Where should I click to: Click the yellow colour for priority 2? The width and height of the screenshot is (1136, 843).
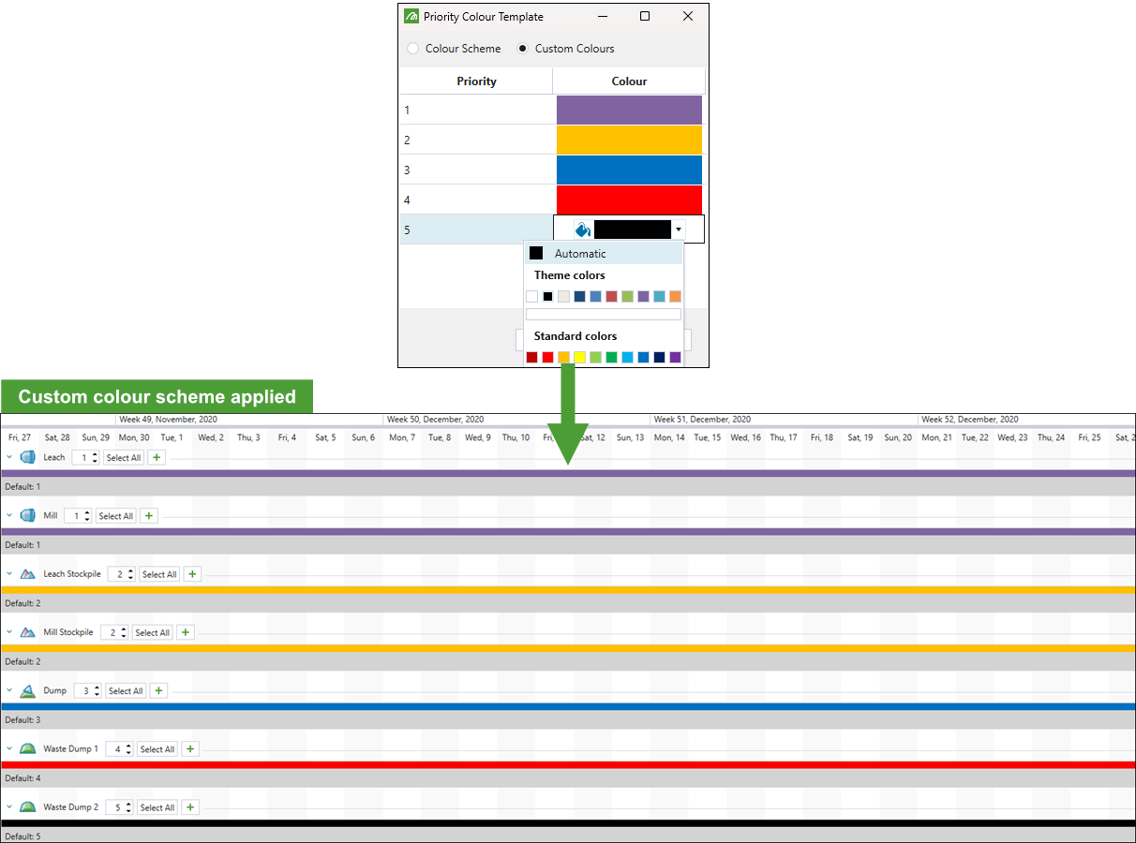(629, 140)
